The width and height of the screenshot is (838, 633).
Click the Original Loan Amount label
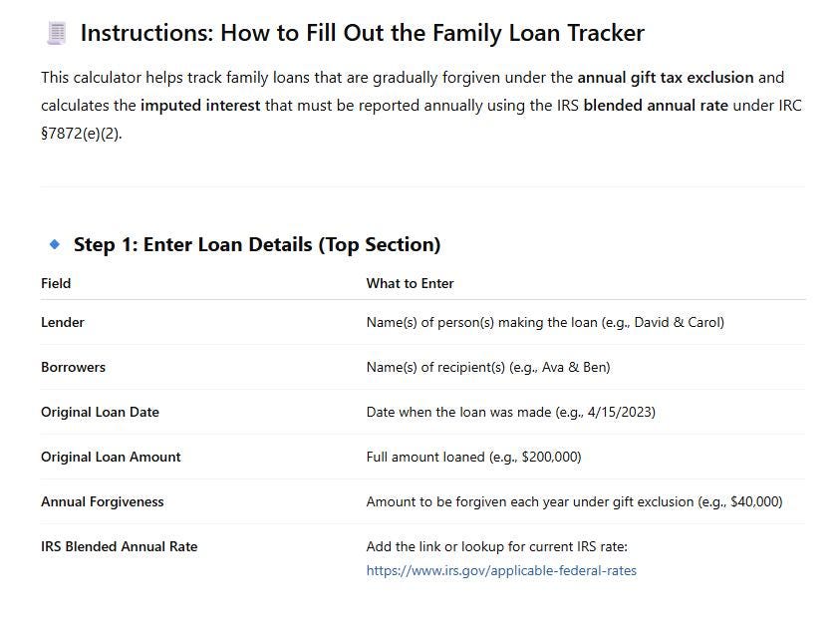coord(111,457)
